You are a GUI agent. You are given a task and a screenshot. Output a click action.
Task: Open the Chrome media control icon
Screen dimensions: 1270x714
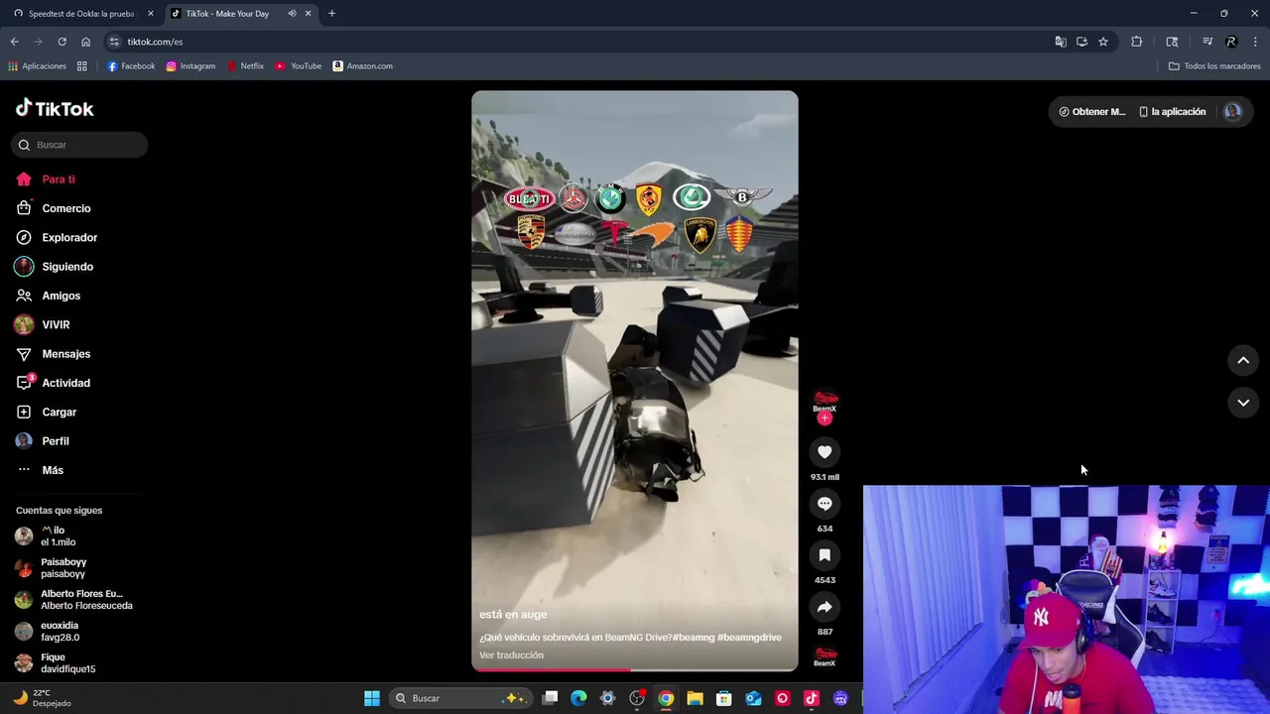(1207, 42)
